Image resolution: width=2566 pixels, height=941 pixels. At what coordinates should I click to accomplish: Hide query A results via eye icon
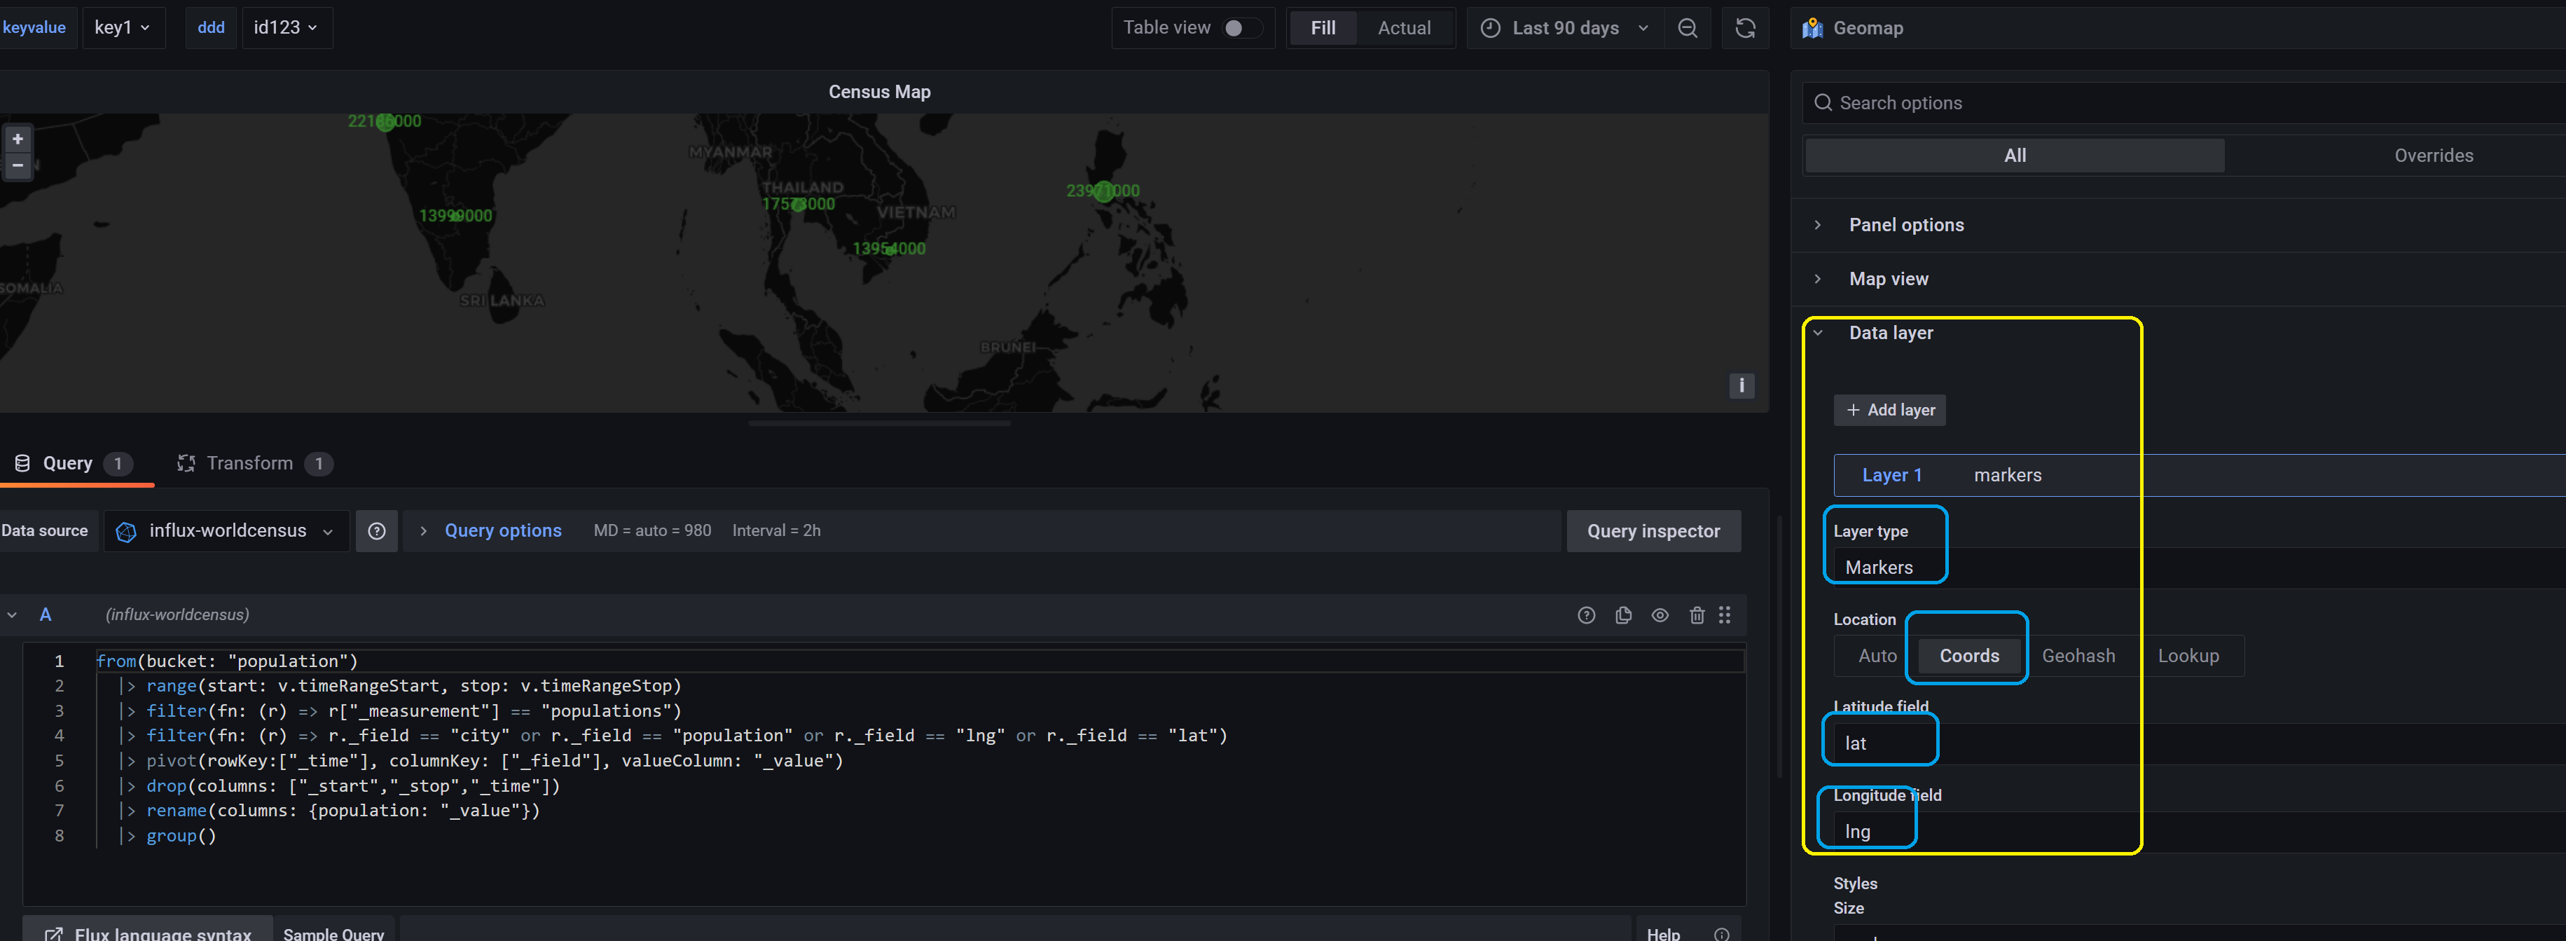point(1660,615)
